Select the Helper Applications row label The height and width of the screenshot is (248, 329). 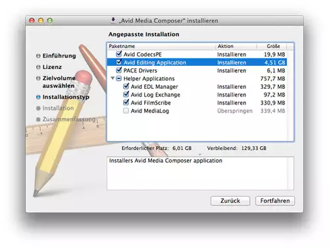click(x=149, y=78)
